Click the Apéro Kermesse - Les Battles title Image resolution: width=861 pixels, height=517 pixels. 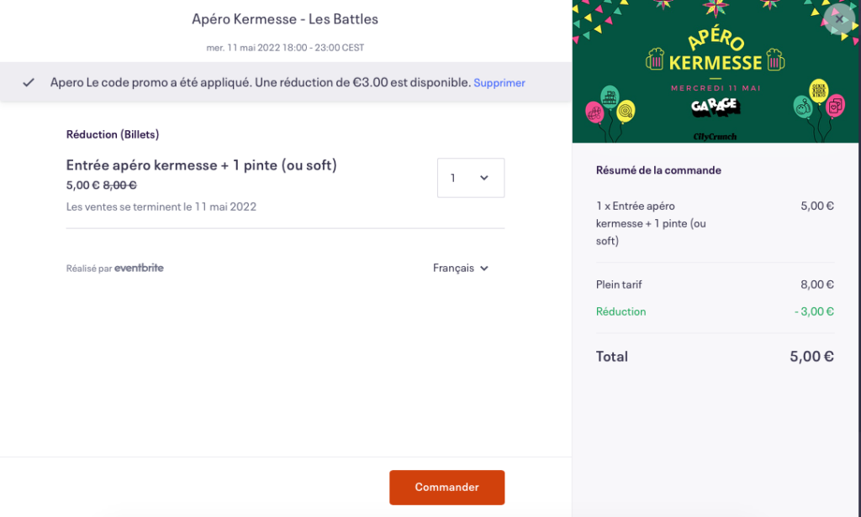coord(285,18)
